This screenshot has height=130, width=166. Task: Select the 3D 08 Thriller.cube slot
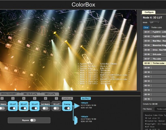pyautogui.click(x=155, y=63)
